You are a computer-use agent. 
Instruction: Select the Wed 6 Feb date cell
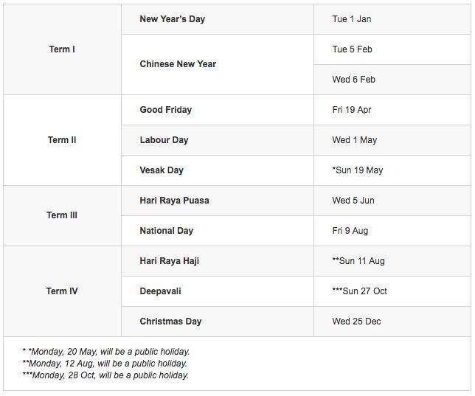[x=353, y=80]
